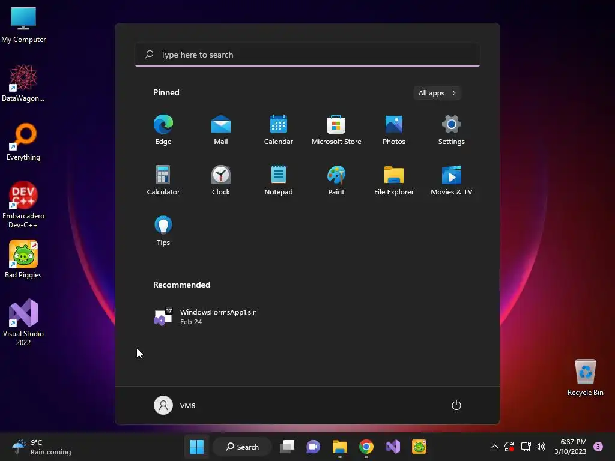Launch the Mail app

coord(221,130)
